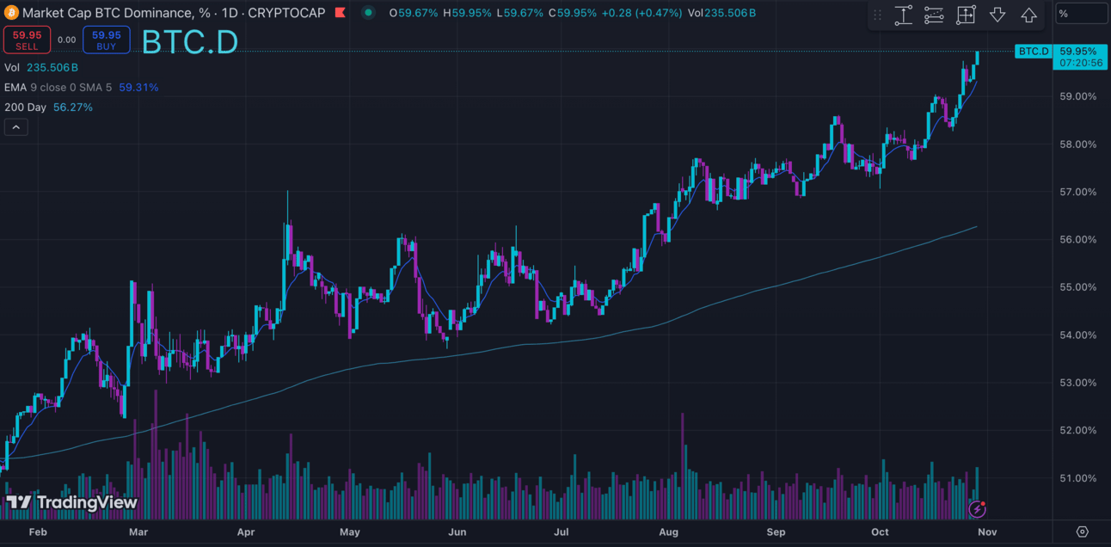Select the arrow down marker tool

[997, 15]
